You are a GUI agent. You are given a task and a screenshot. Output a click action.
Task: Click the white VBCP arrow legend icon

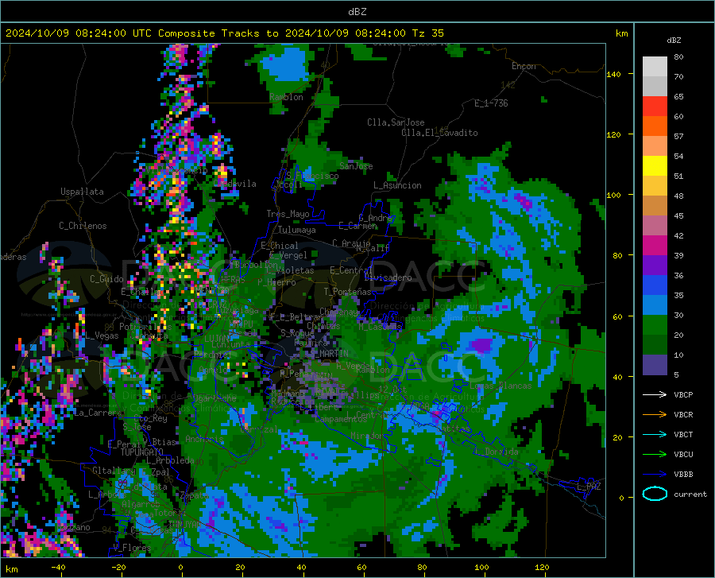coord(655,394)
